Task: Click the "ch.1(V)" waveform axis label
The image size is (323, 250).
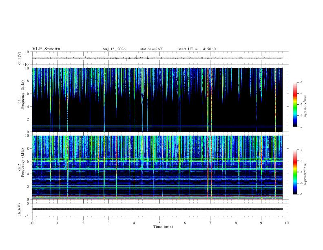Action: (x=20, y=58)
